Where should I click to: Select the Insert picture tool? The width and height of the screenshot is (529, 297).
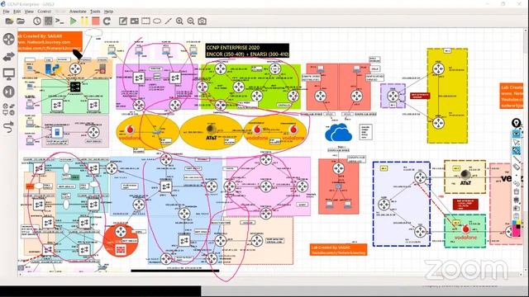(x=134, y=21)
